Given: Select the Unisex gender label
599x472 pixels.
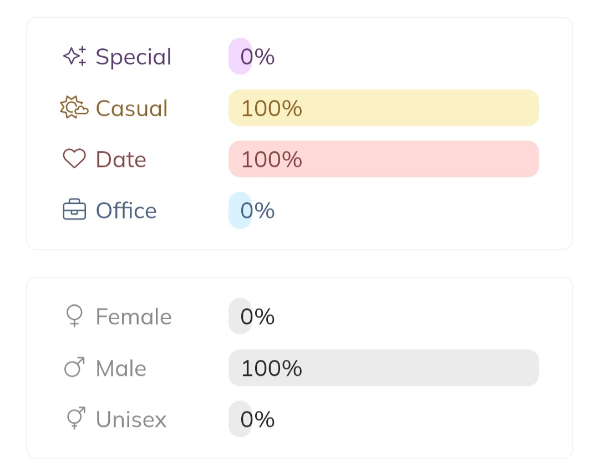Looking at the screenshot, I should pos(131,419).
